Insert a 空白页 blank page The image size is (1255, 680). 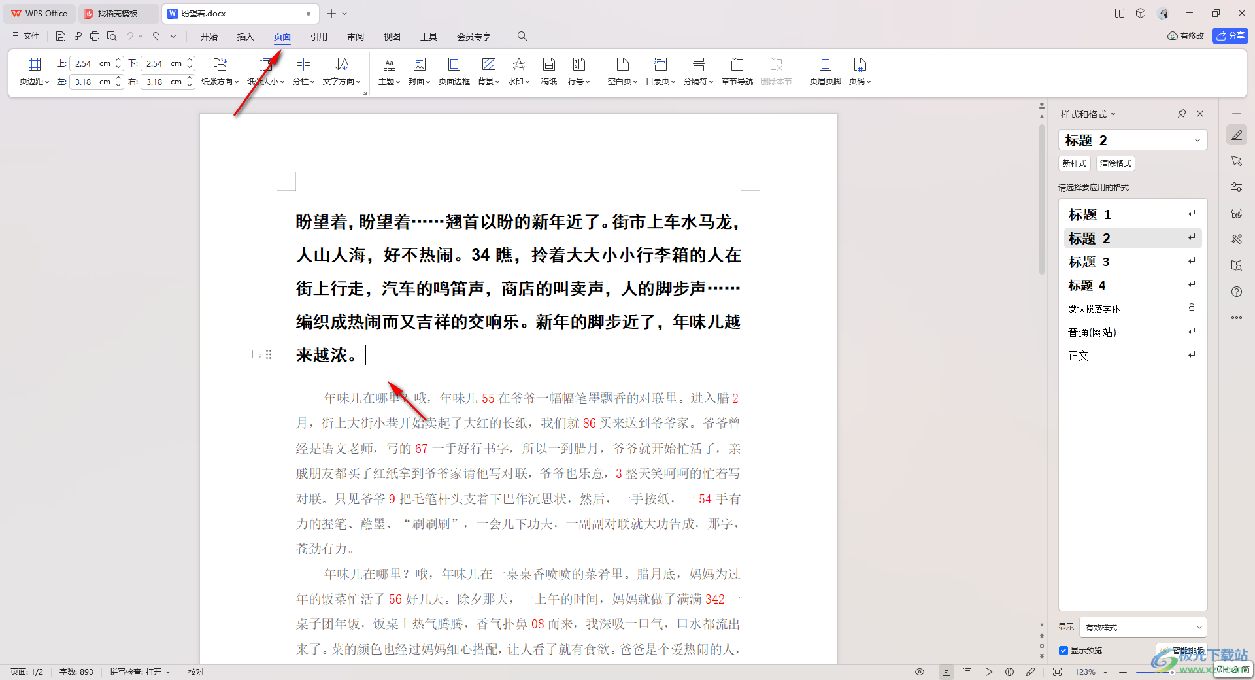pos(622,71)
